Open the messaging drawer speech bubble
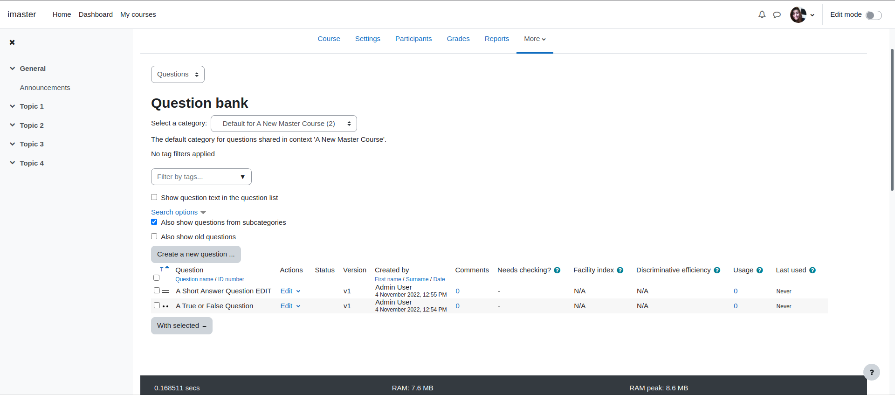895x395 pixels. click(x=777, y=15)
